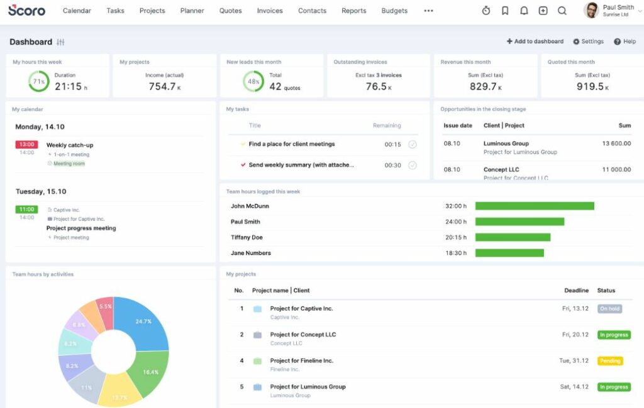Click the quick add plus icon
644x408 pixels.
click(x=543, y=11)
